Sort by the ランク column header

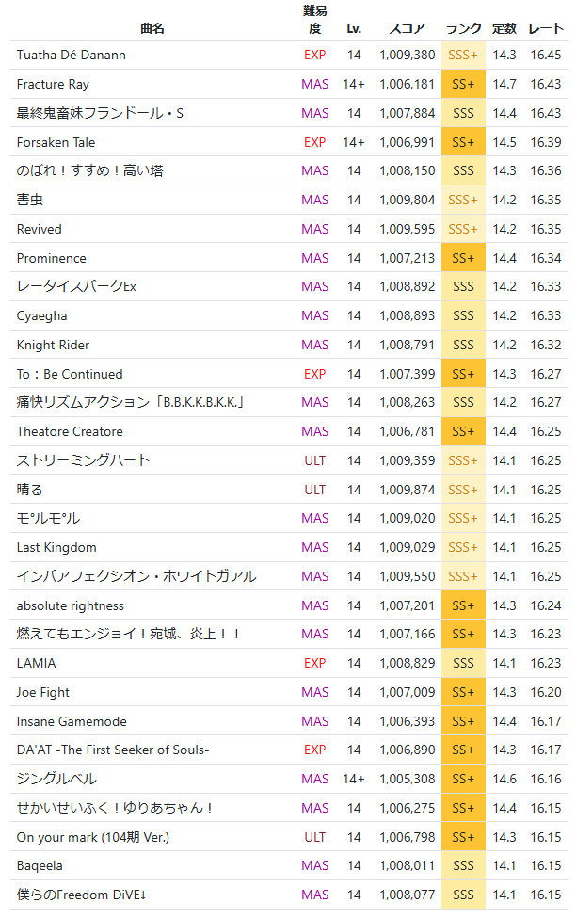pos(463,28)
